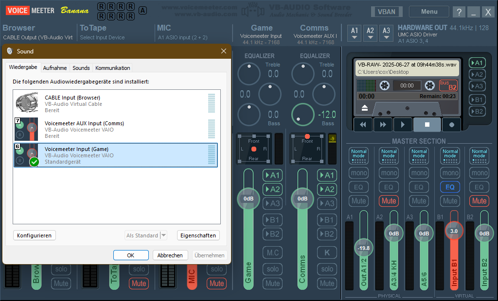Eject the cassette tape
This screenshot has width=498, height=301.
click(x=365, y=108)
